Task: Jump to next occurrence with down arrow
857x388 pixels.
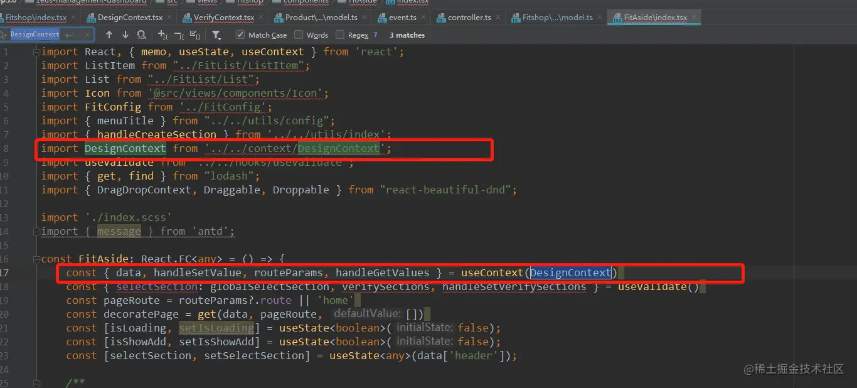Action: tap(125, 35)
